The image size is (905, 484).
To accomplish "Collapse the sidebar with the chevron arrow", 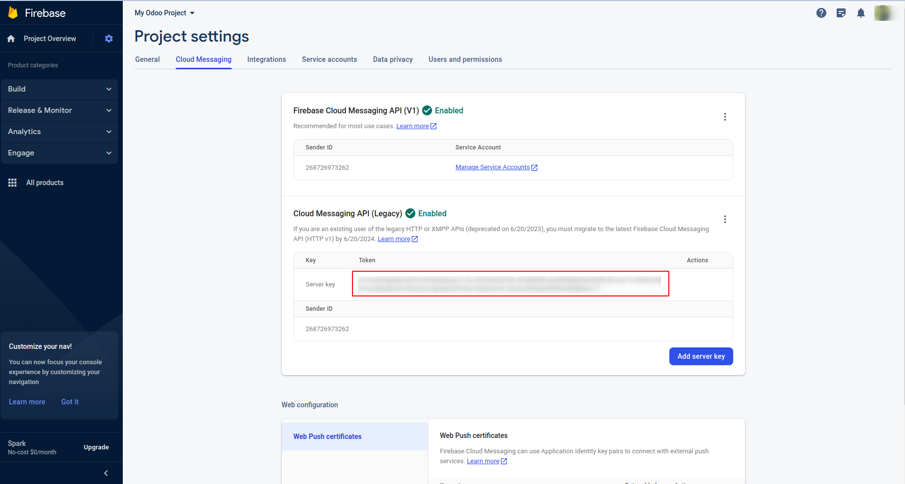I will coord(106,473).
